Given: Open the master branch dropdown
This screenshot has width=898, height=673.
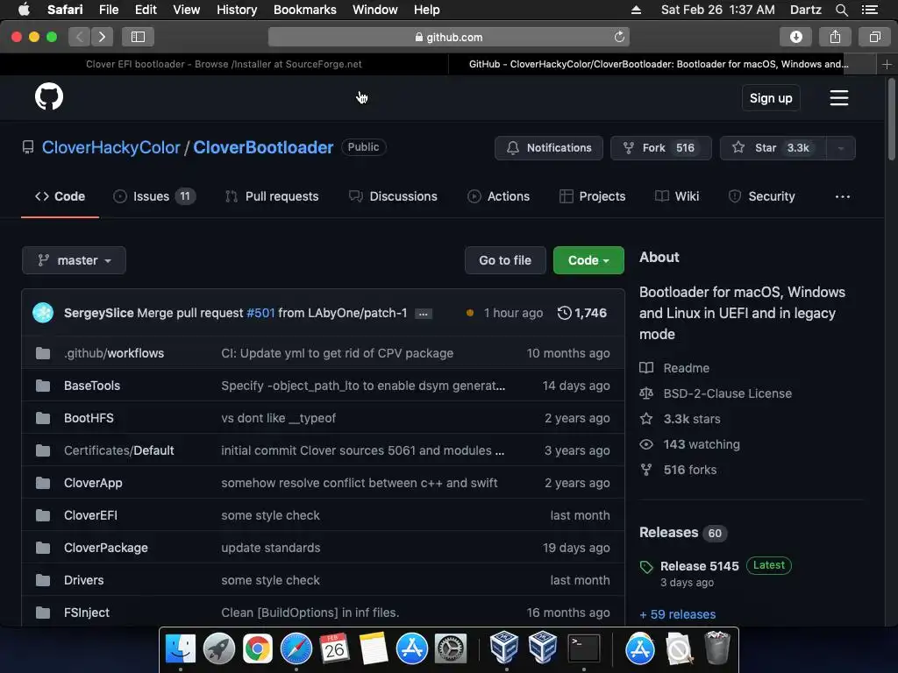Looking at the screenshot, I should 74,260.
